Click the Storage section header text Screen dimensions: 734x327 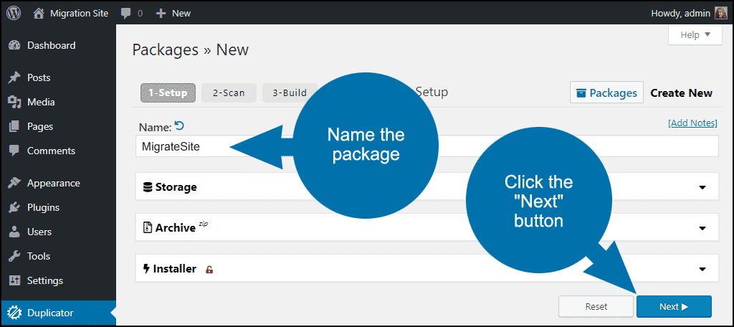[176, 187]
